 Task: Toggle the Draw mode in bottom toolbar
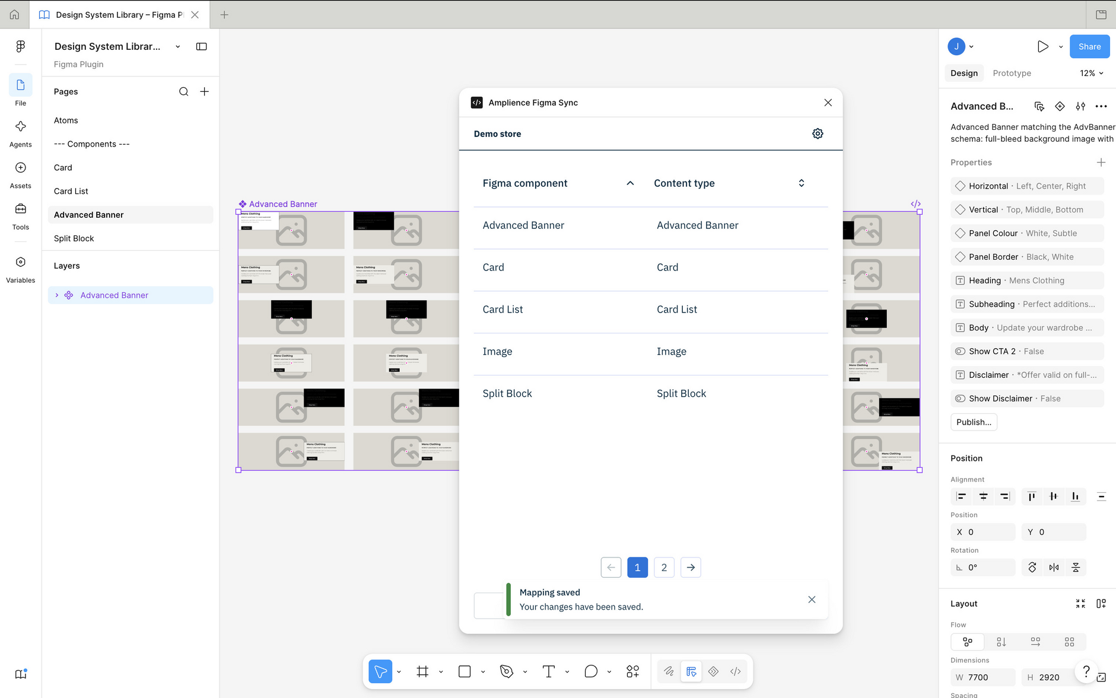coord(669,671)
